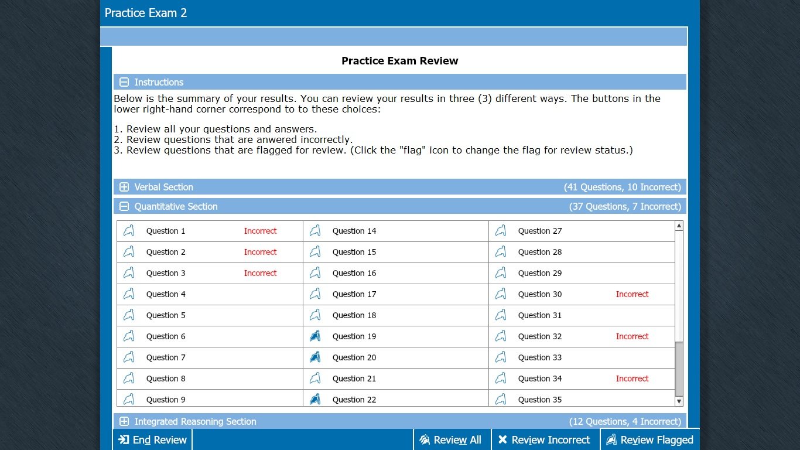Flag Question 17 for review
Viewport: 800px width, 450px height.
(315, 294)
